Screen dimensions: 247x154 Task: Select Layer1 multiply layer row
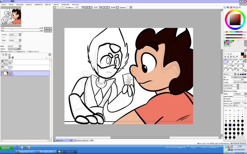tap(25, 68)
